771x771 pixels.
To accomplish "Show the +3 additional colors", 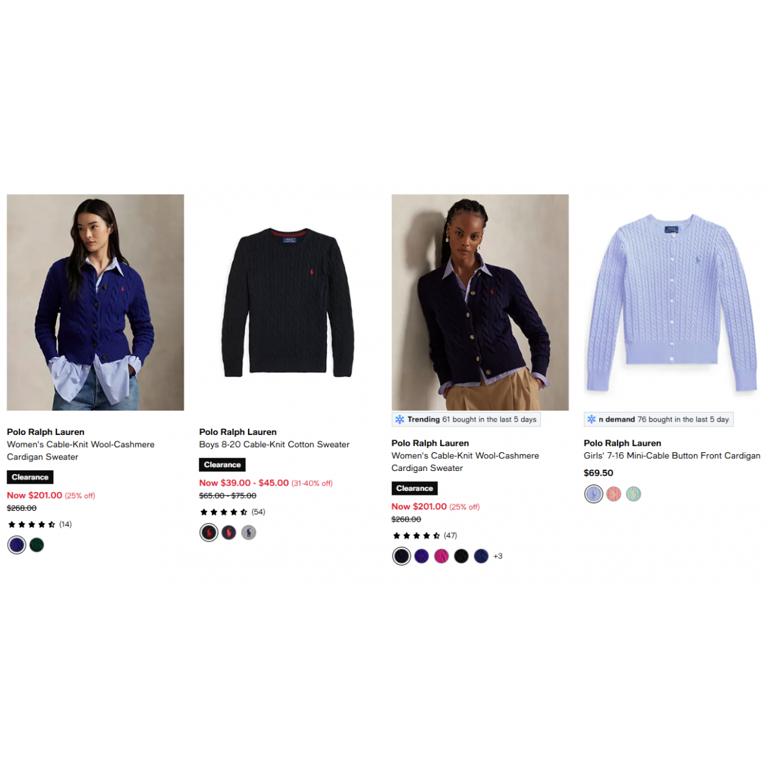I will click(x=498, y=556).
